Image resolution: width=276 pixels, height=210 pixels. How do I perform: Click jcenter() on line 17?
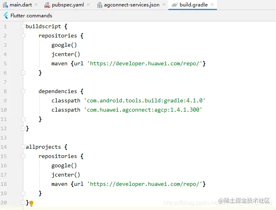point(65,175)
